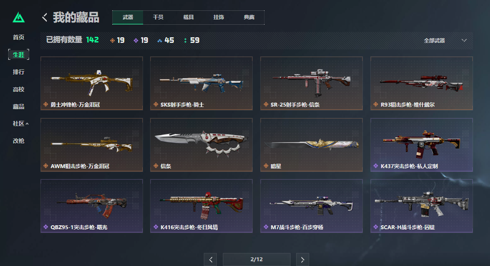
Task: Click the purple diamond rarity icon showing 19
Action: tap(136, 40)
